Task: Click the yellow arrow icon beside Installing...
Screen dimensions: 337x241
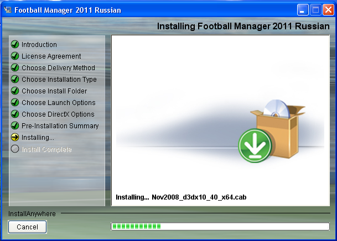Action: pos(15,137)
